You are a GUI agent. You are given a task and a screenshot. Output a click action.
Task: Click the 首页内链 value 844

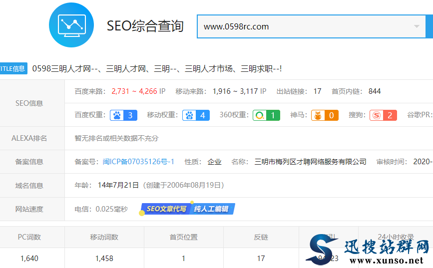[x=375, y=91]
